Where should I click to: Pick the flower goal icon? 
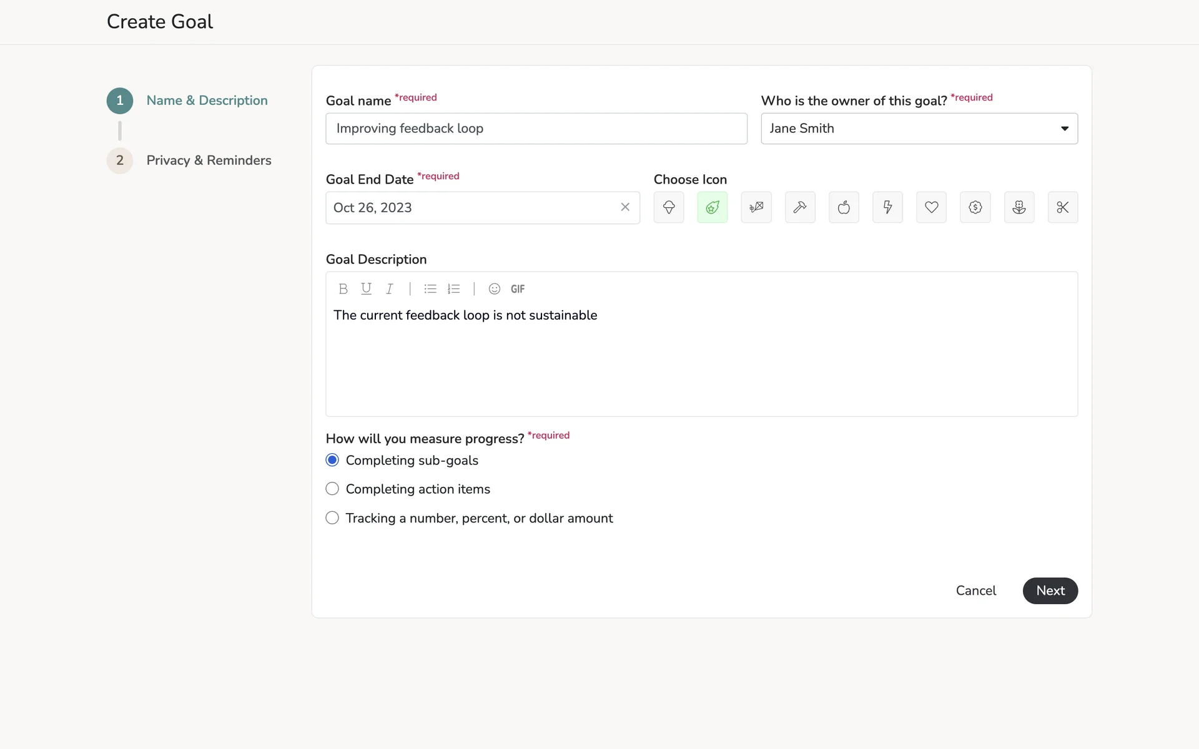click(x=1019, y=207)
